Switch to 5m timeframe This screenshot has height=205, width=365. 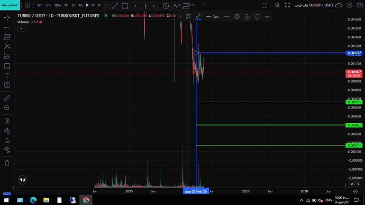click(48, 5)
